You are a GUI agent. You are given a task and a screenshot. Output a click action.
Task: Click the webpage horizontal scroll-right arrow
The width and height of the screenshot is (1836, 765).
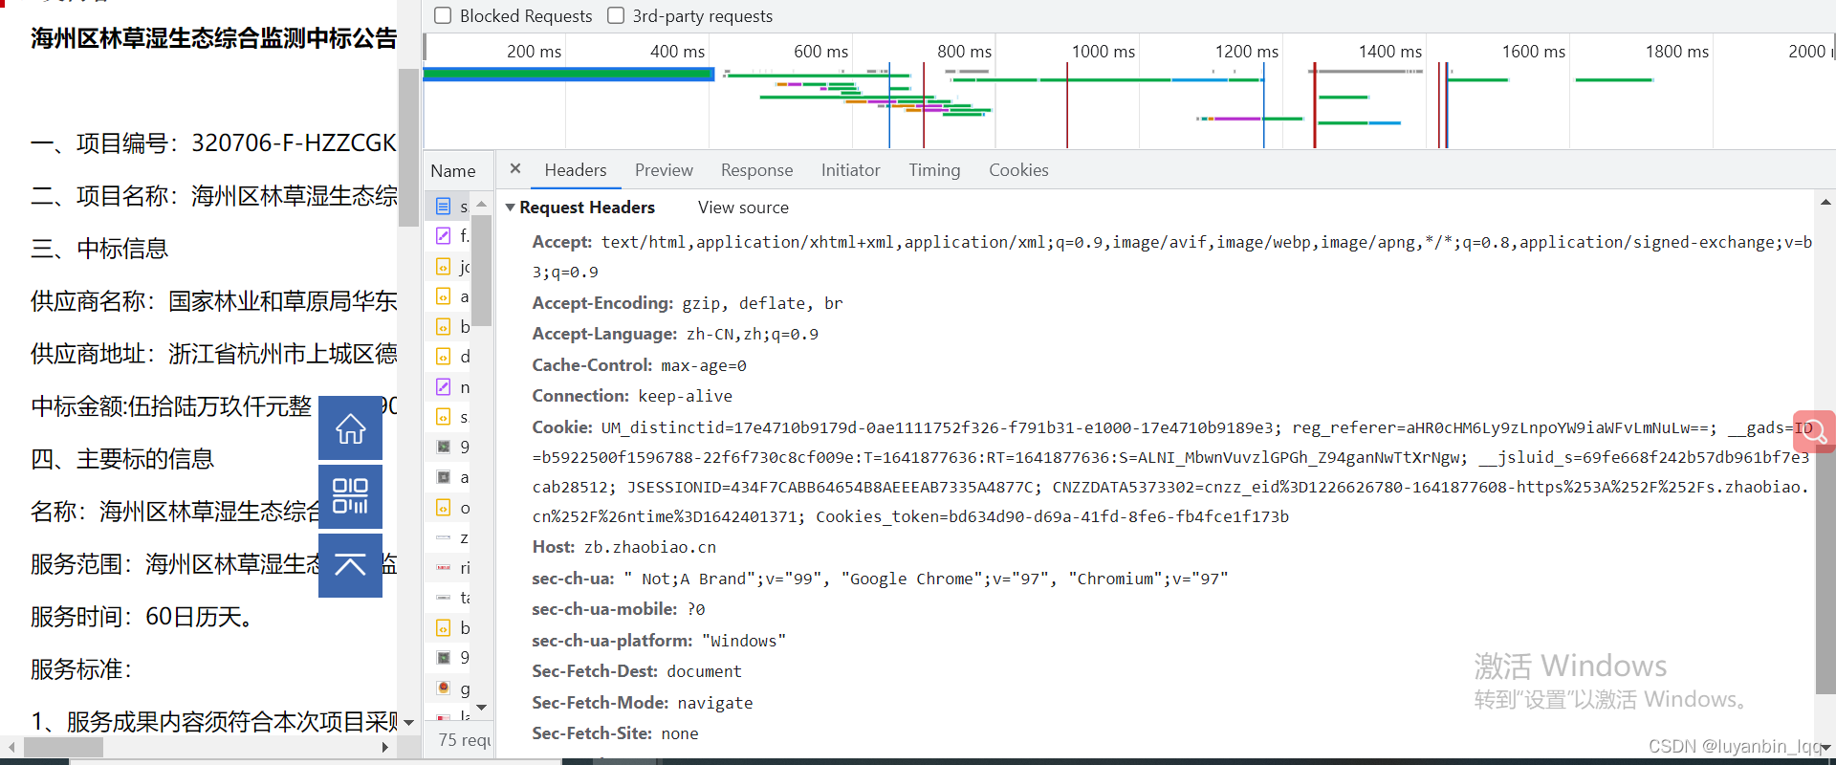pos(385,748)
